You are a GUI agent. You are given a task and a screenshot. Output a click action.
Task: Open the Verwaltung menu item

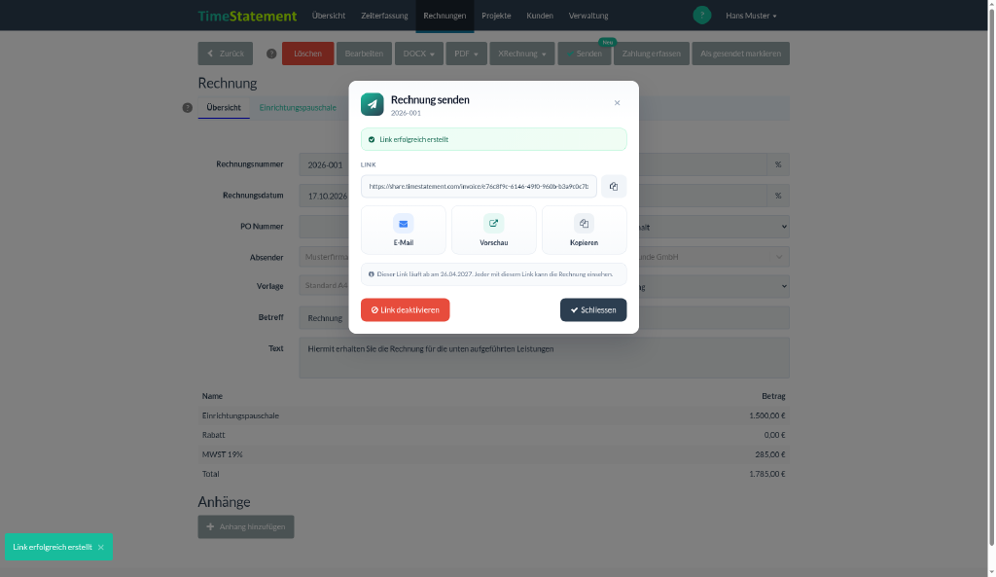coord(588,16)
